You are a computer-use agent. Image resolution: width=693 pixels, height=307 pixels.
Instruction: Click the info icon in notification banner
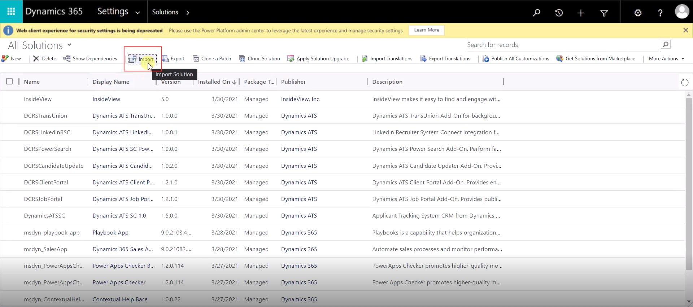8,31
